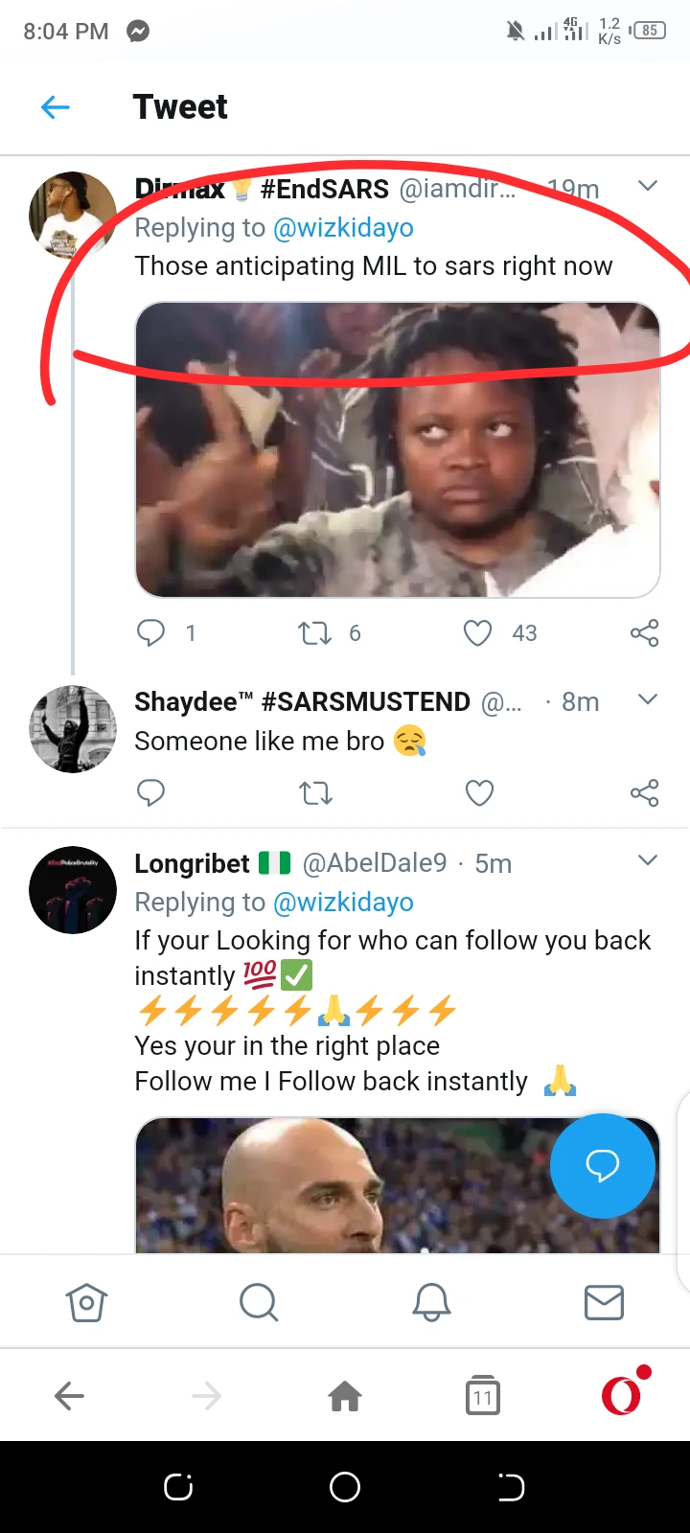The height and width of the screenshot is (1533, 690).
Task: Open Direct Messages envelope tab
Action: [x=604, y=1302]
